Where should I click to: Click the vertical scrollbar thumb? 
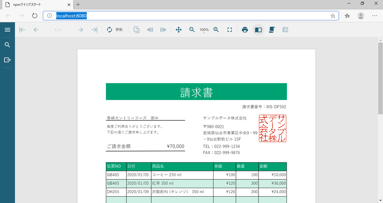coord(380,78)
